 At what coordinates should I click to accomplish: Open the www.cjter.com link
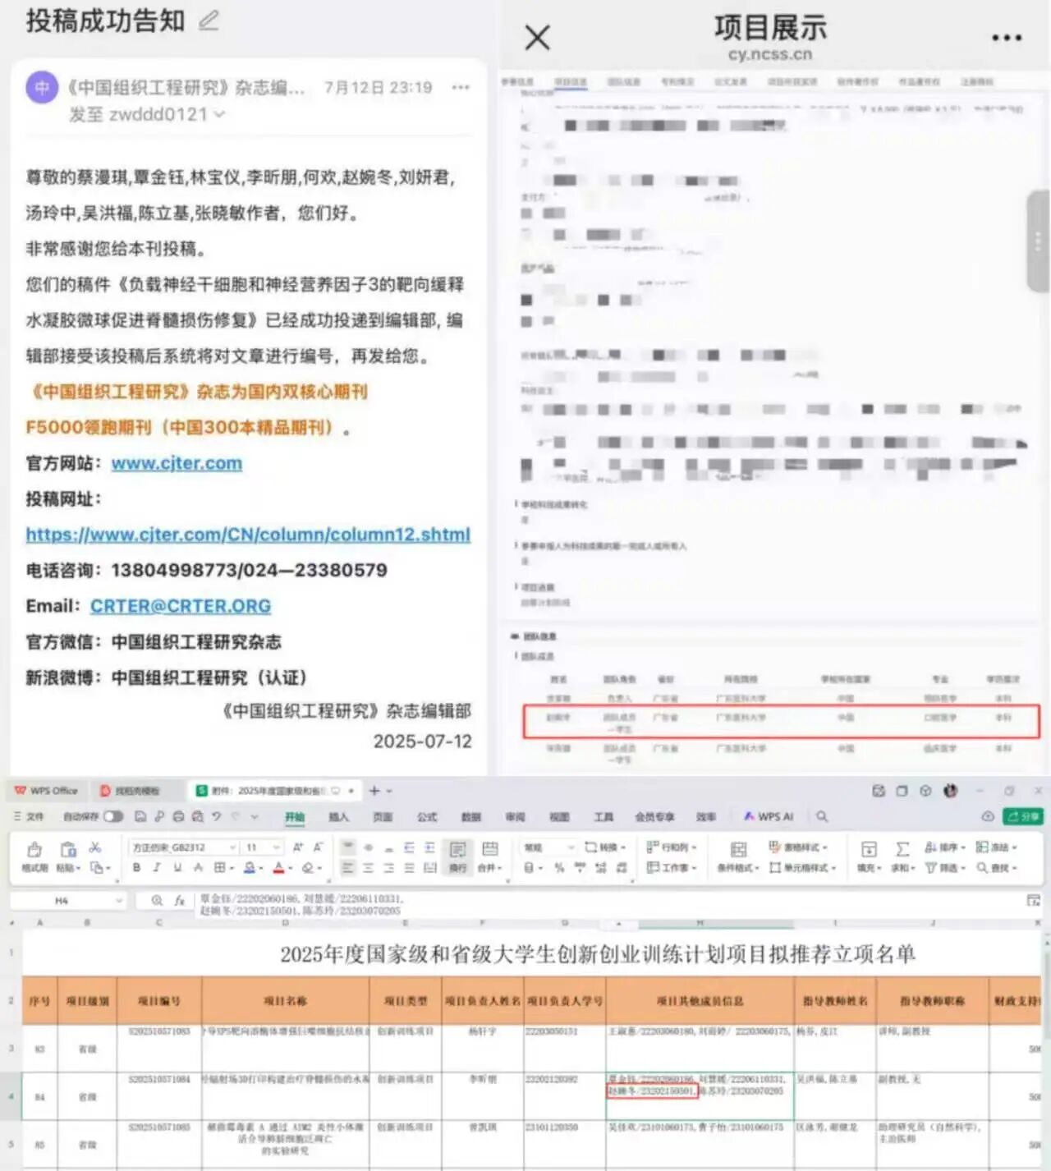point(176,462)
